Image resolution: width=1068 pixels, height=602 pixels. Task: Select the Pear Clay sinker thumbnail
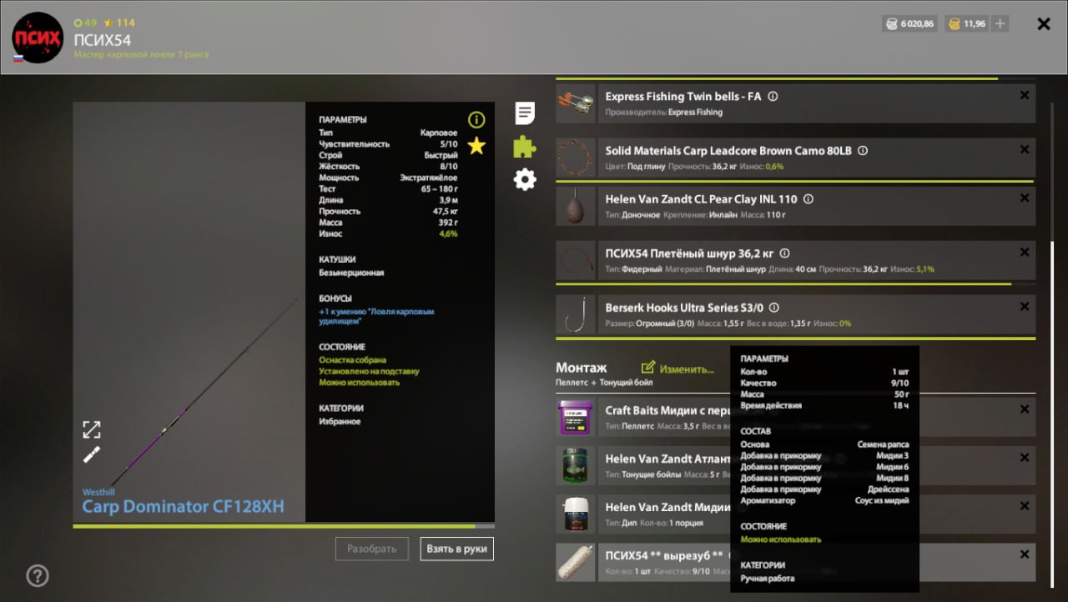click(576, 206)
